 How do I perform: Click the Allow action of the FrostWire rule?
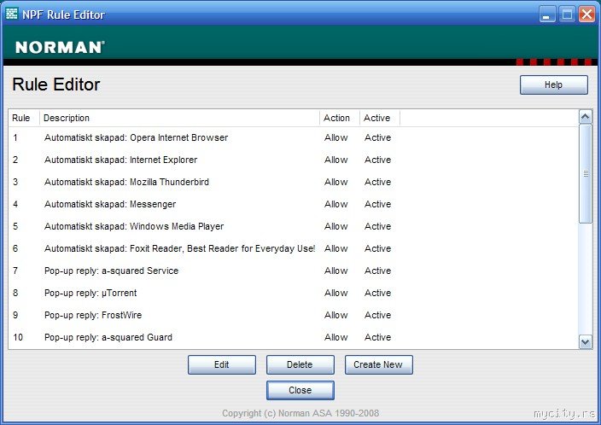point(336,316)
